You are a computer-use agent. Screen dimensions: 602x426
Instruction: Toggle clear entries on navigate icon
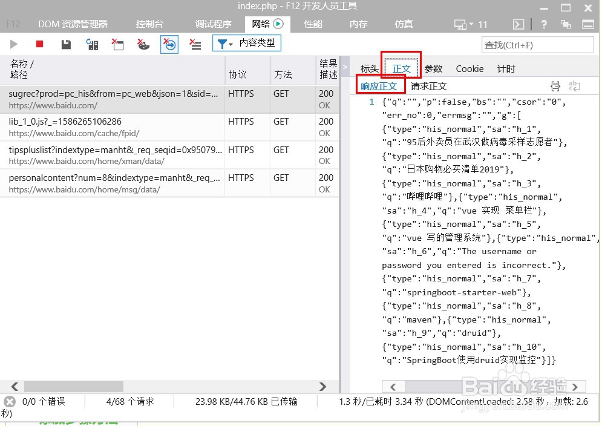click(169, 45)
